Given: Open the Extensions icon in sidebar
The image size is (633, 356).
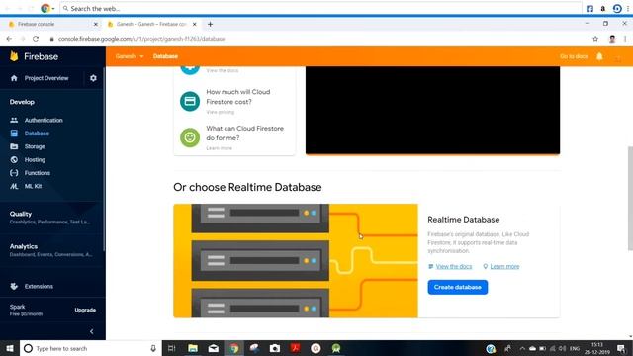Looking at the screenshot, I should coord(14,286).
